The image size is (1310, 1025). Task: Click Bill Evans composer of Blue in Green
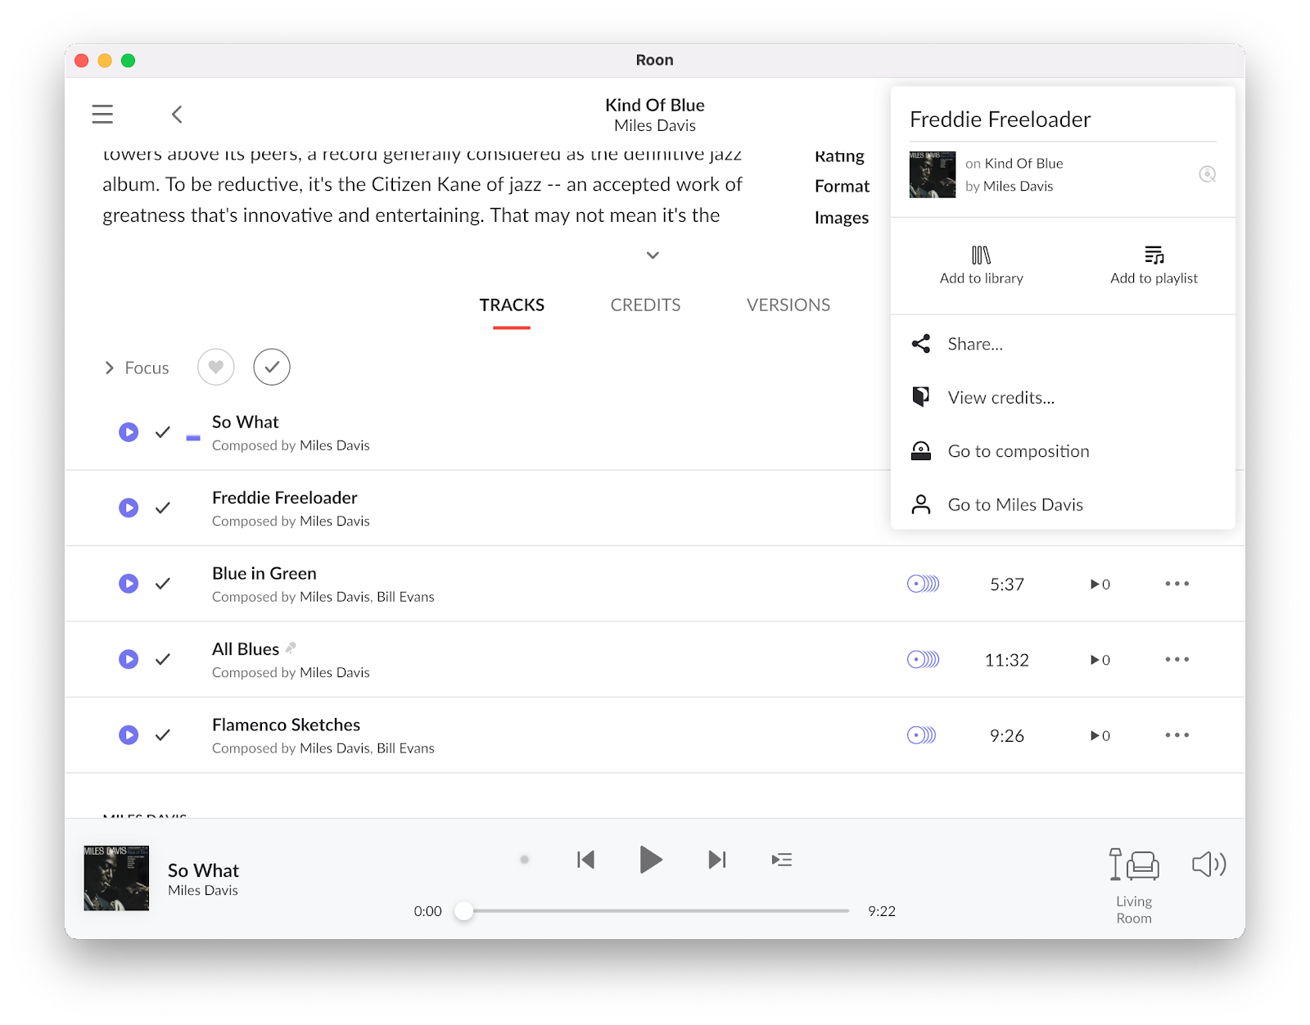(x=405, y=597)
